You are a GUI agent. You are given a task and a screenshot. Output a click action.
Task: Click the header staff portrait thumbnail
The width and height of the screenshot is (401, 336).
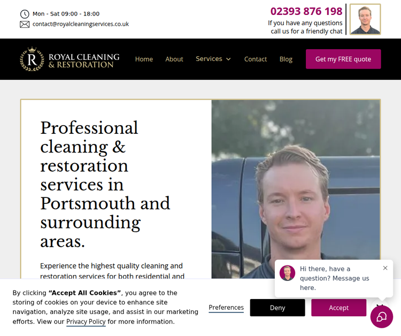(x=365, y=19)
